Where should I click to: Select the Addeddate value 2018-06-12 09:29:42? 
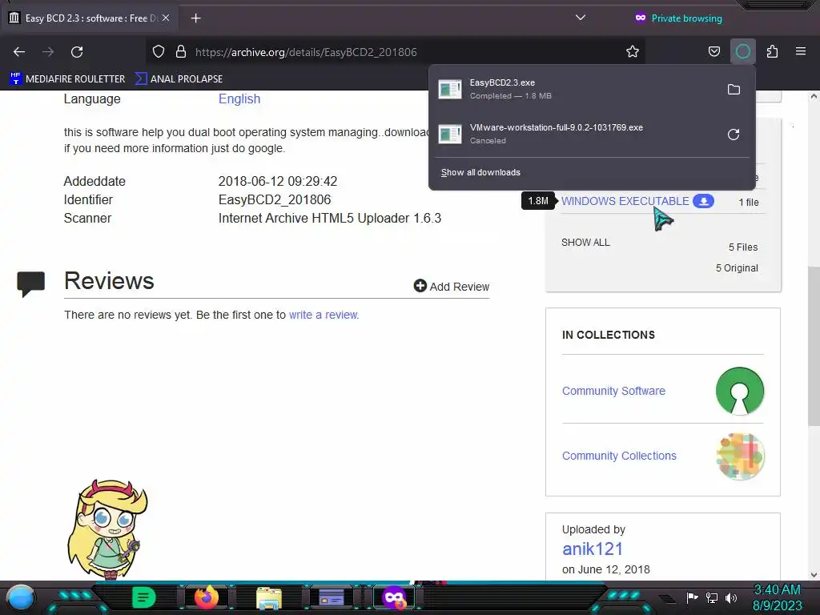click(x=278, y=182)
